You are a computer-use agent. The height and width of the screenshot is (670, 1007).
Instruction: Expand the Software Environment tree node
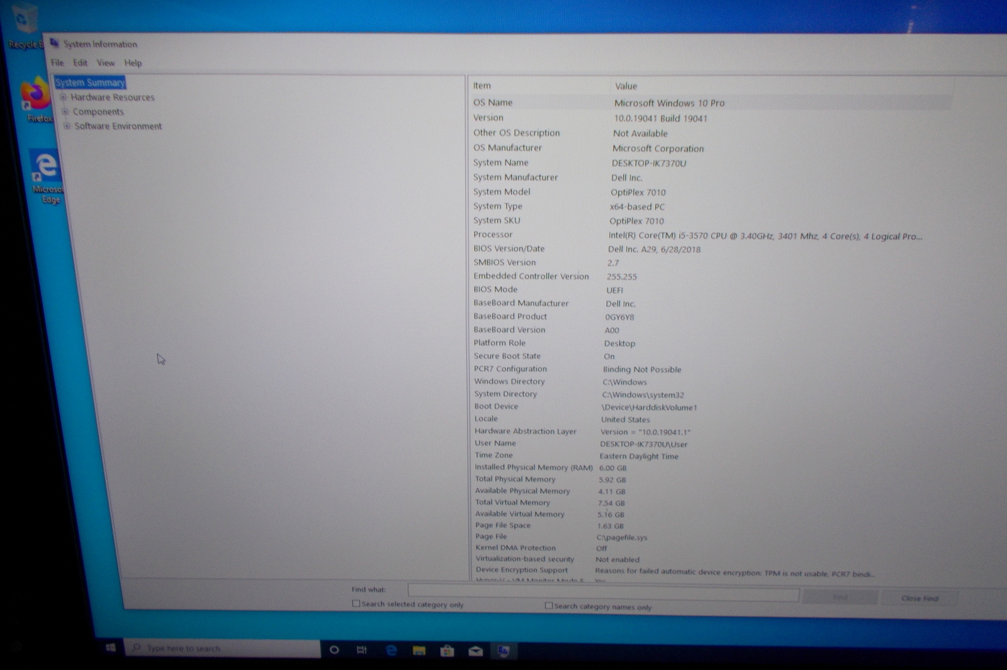pyautogui.click(x=67, y=126)
